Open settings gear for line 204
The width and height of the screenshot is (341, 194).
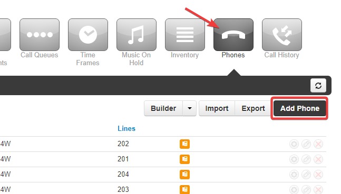click(x=294, y=175)
